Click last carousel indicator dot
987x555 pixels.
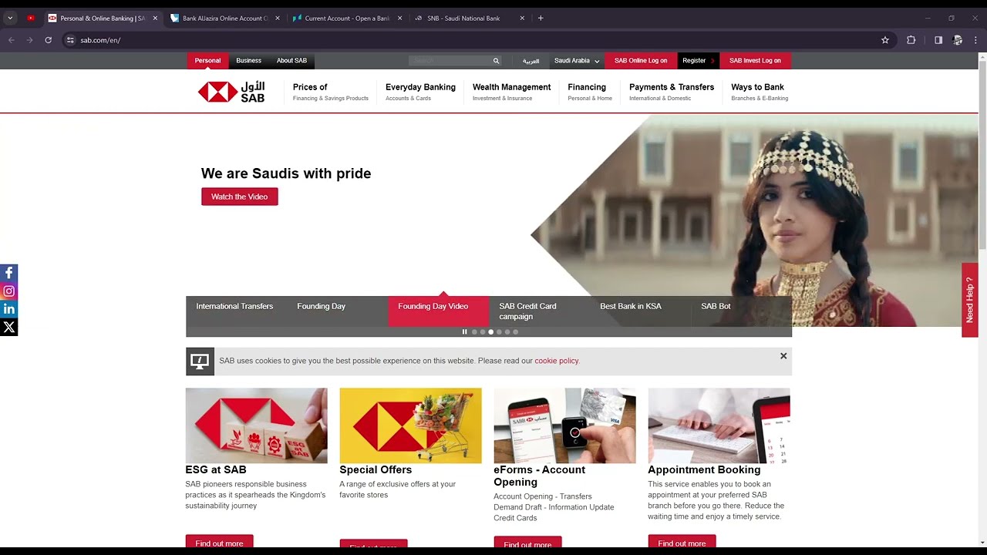coord(516,332)
